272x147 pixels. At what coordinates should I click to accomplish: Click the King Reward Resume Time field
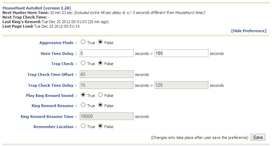click(x=106, y=116)
